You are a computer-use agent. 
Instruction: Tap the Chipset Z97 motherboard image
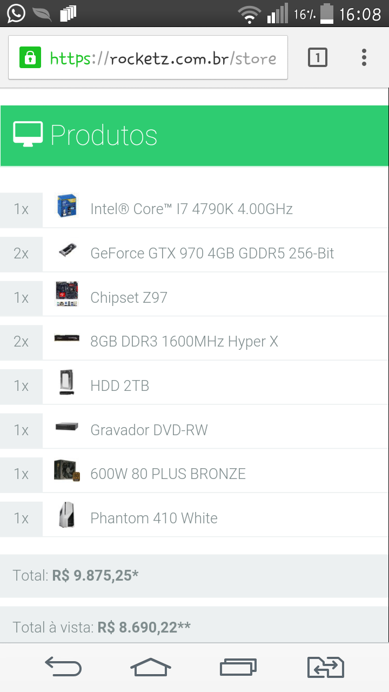pos(68,295)
